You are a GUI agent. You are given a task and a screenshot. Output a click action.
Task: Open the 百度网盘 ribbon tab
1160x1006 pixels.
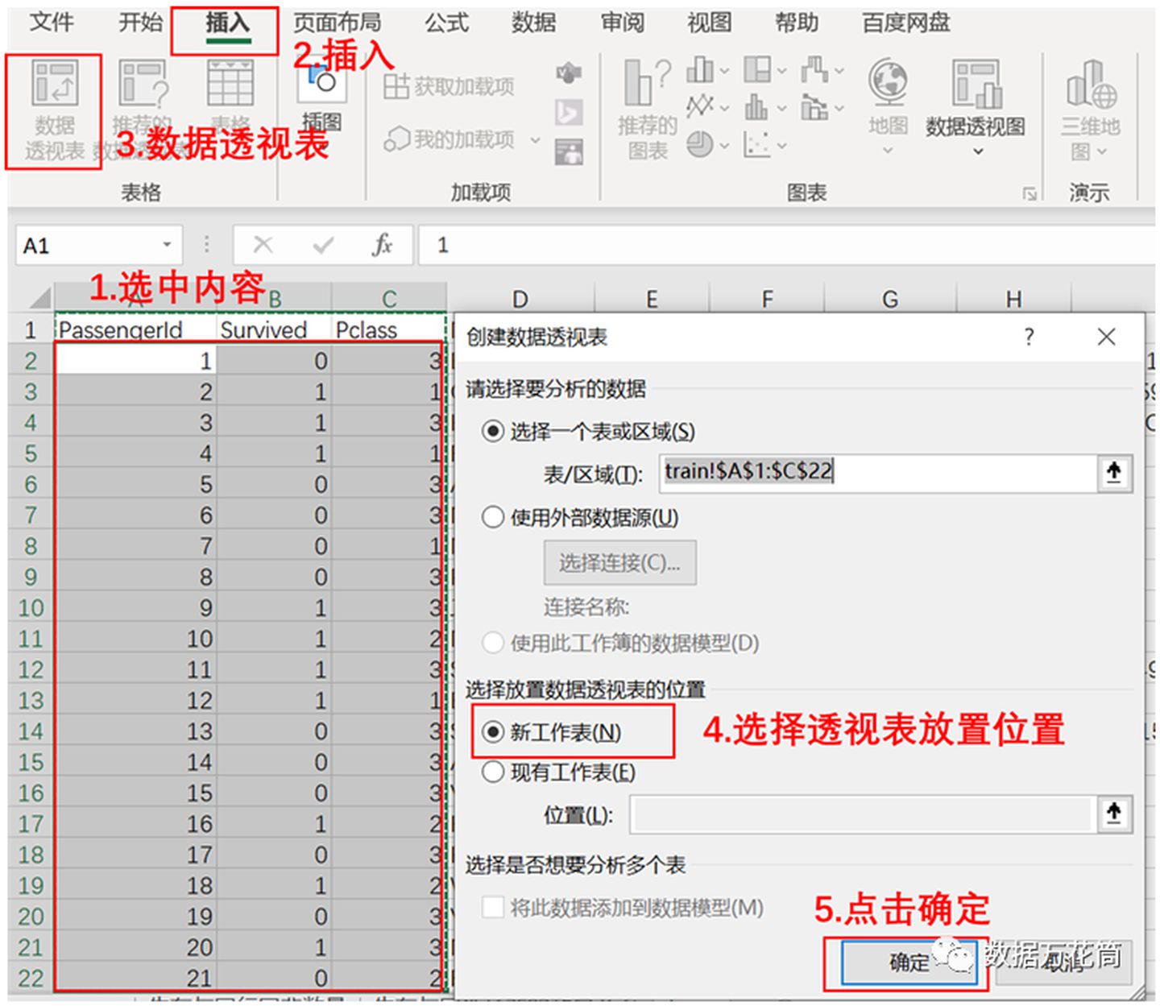pyautogui.click(x=905, y=23)
